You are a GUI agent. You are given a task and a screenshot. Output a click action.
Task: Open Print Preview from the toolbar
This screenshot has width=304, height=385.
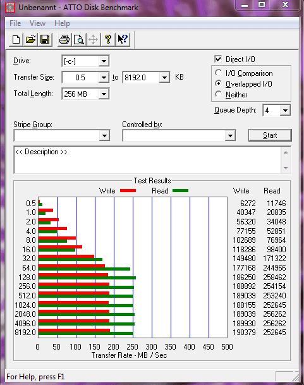pyautogui.click(x=79, y=40)
